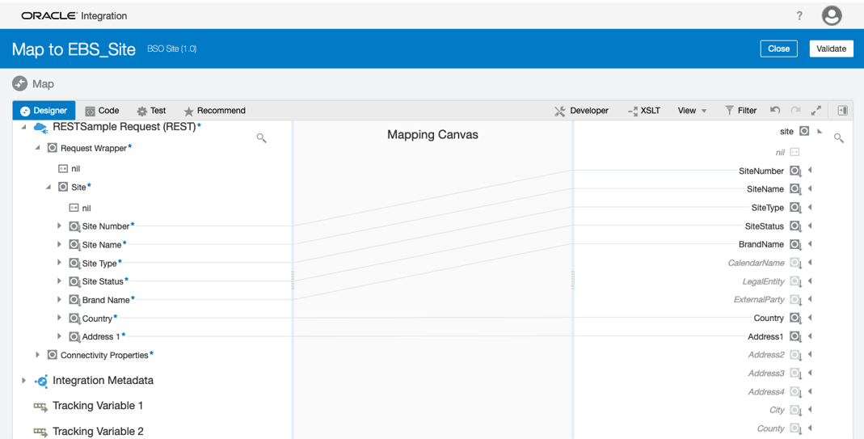Toggle the side panel icon in toolbar
Screen dimensions: 864x439
pyautogui.click(x=842, y=110)
